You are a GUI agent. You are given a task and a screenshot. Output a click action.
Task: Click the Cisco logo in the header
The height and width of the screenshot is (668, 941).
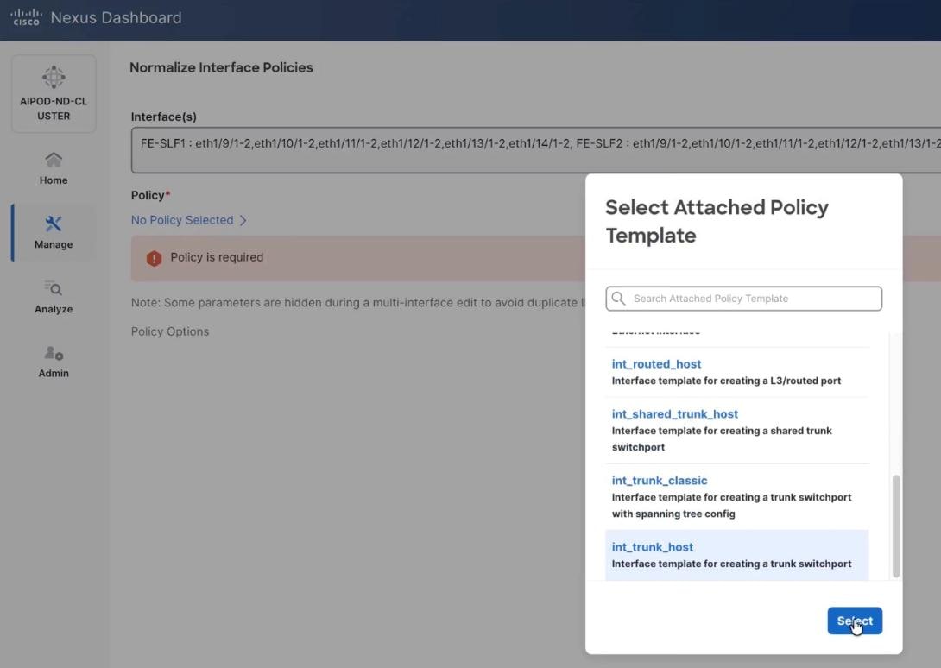point(25,16)
